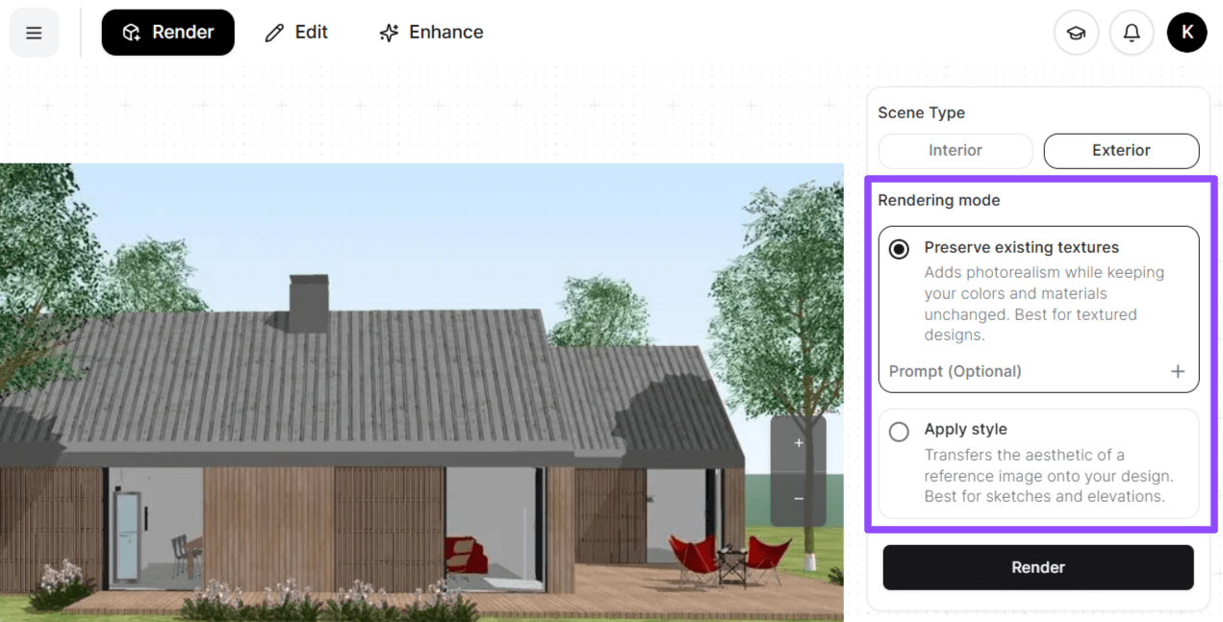Expand Prompt (Optional) using the plus sign
Screen dimensions: 1223x622
pos(1177,371)
